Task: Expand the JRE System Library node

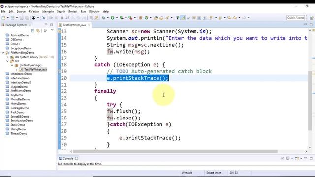Action: pos(8,57)
